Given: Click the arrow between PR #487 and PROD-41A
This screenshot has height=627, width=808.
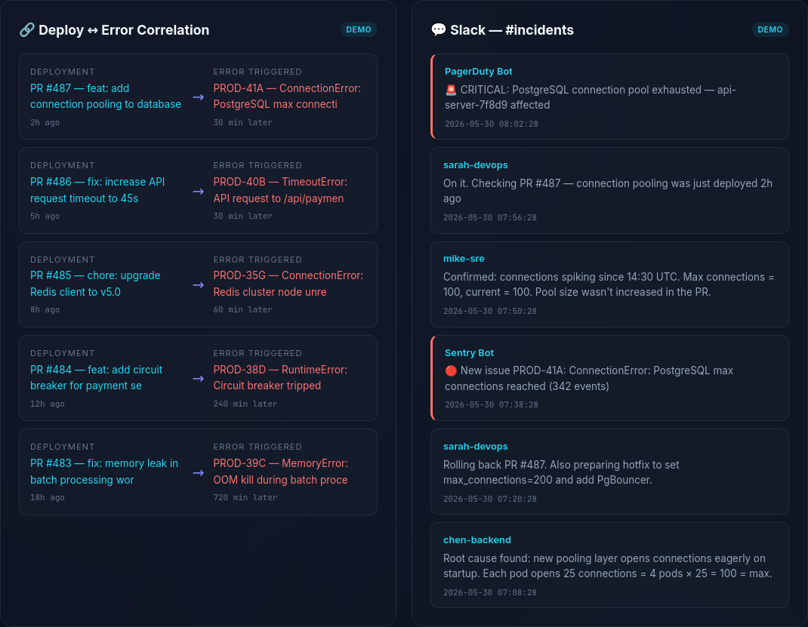Looking at the screenshot, I should [x=199, y=97].
